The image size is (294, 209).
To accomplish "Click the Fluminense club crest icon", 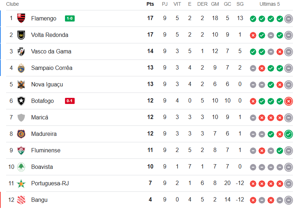I will (21, 150).
